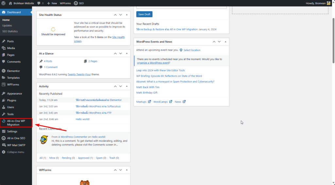Open Elementor from the sidebar
The width and height of the screenshot is (335, 185).
click(13, 71)
